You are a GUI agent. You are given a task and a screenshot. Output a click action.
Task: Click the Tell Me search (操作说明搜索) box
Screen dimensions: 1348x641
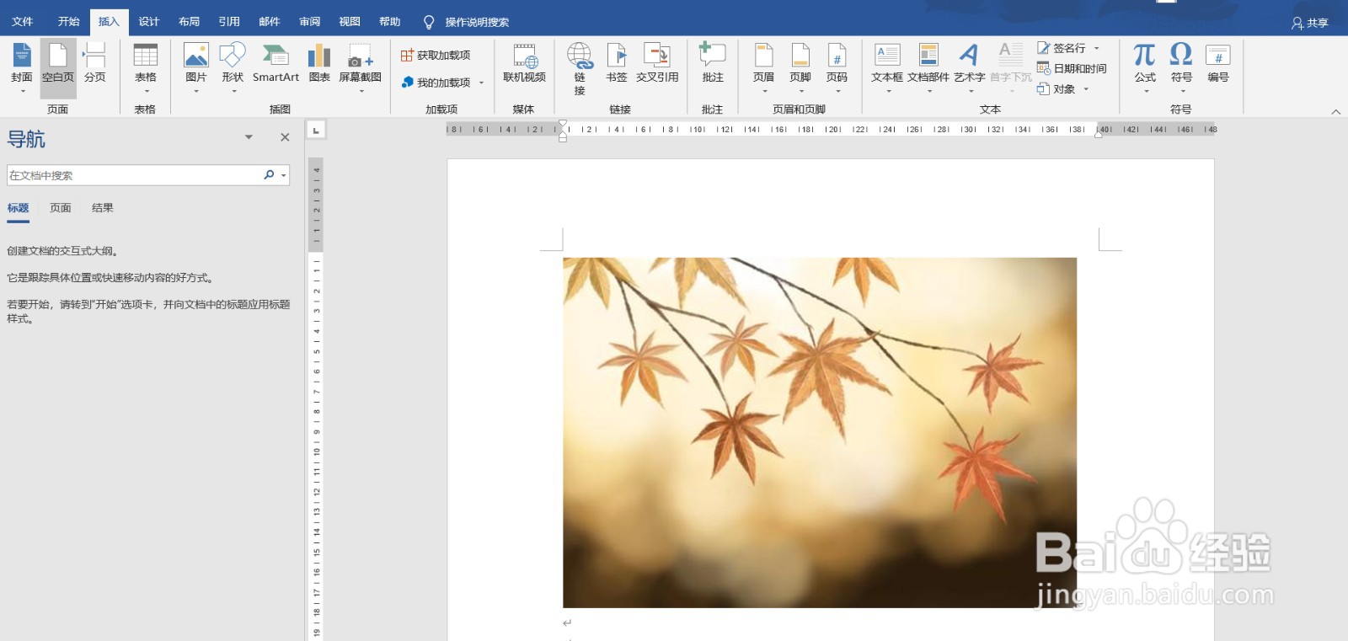click(x=468, y=22)
